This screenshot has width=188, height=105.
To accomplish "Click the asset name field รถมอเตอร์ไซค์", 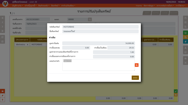I will 100,31.
